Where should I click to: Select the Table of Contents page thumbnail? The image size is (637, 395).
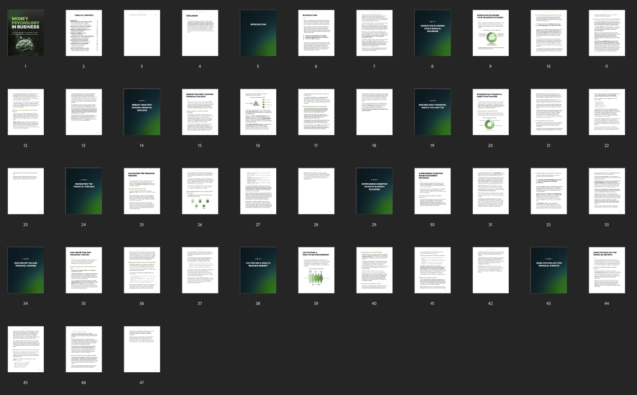pos(83,33)
